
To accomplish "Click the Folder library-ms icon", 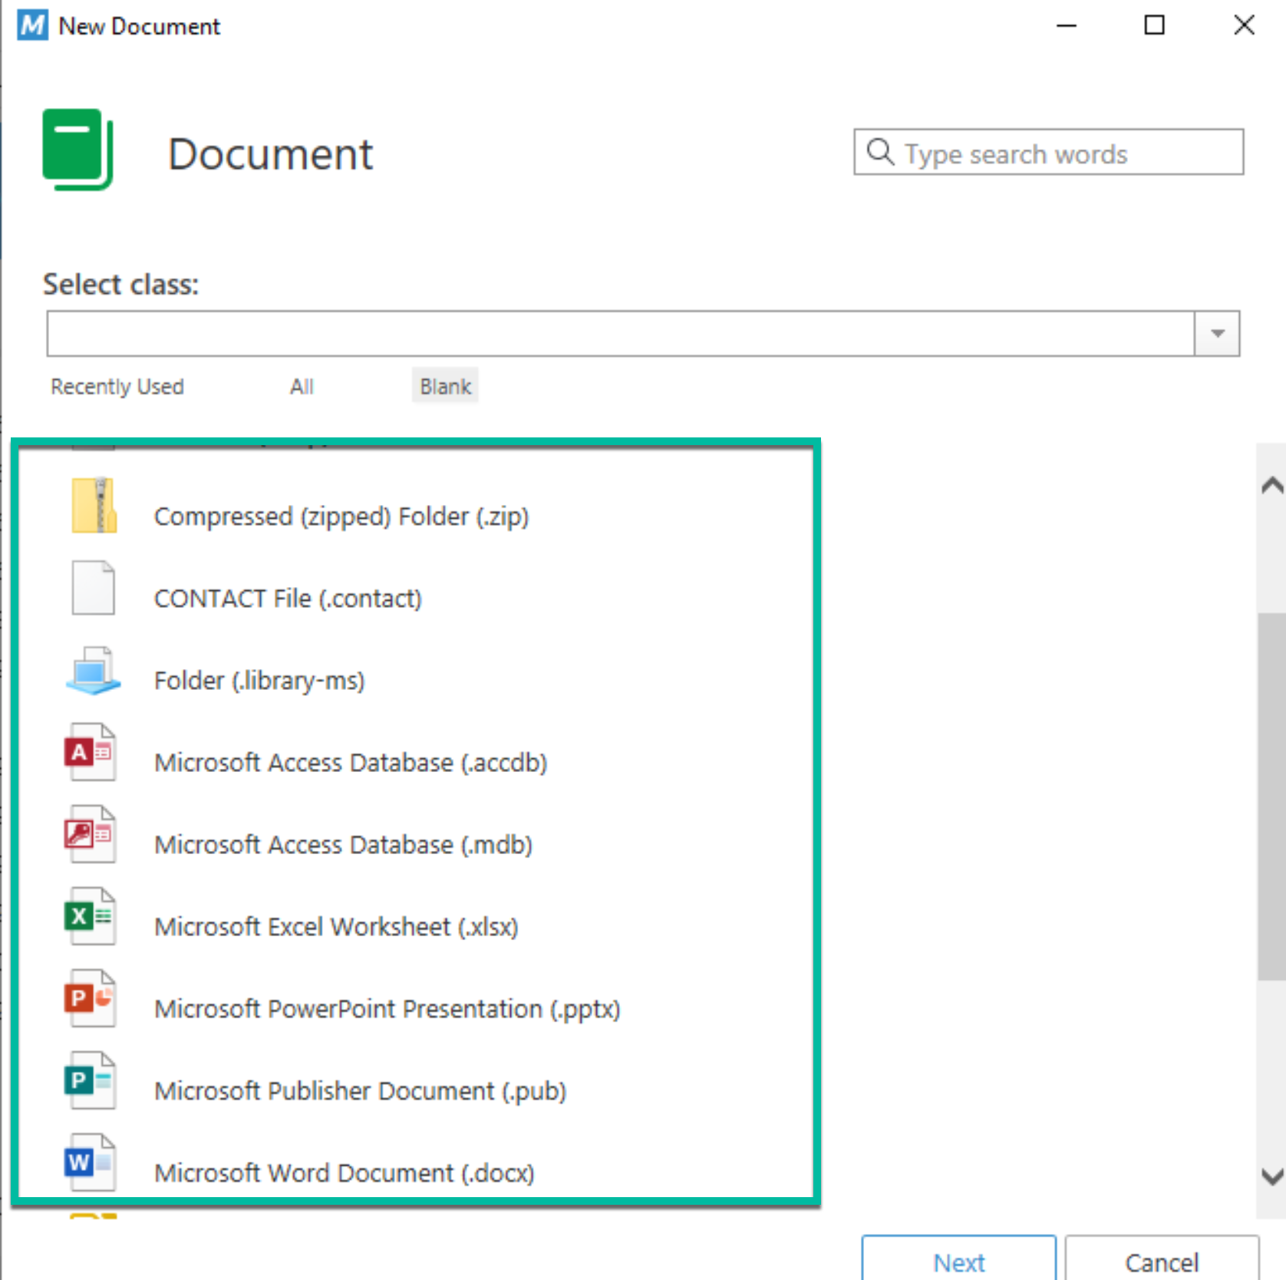I will point(94,671).
